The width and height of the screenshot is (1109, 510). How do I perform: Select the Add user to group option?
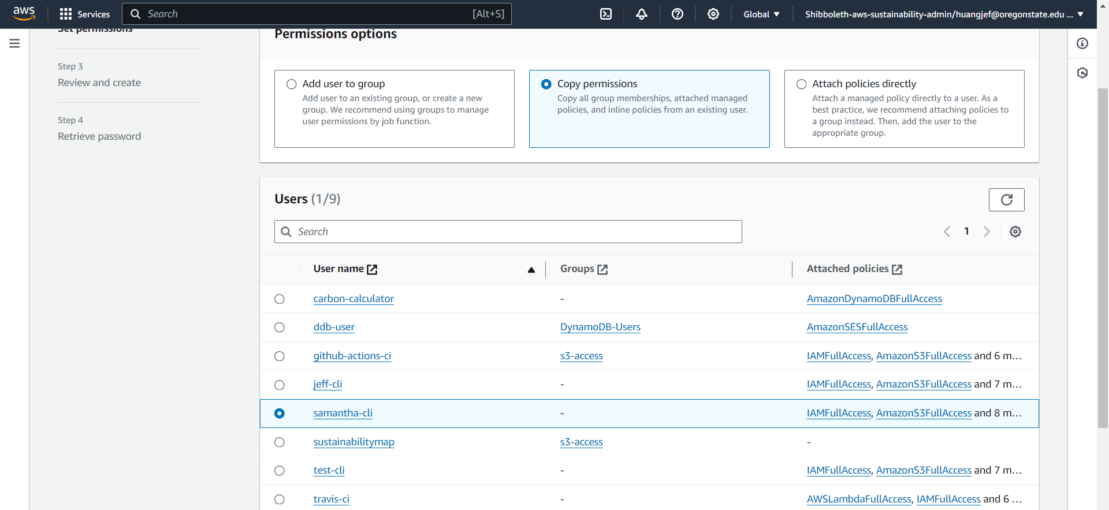(292, 84)
